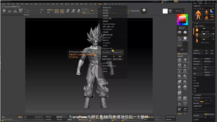Expand the ZWrap plugin section

(105, 71)
